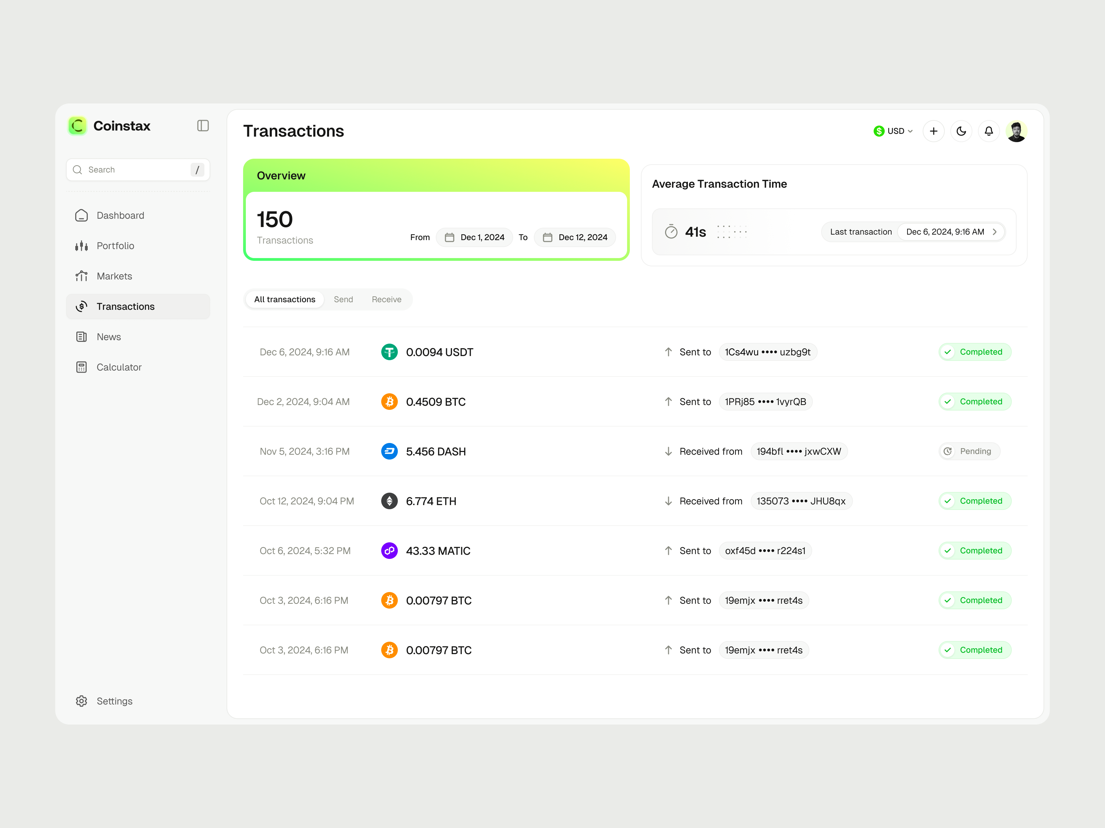Expand the last transaction details with the chevron
Screen dimensions: 1105x828
[995, 231]
